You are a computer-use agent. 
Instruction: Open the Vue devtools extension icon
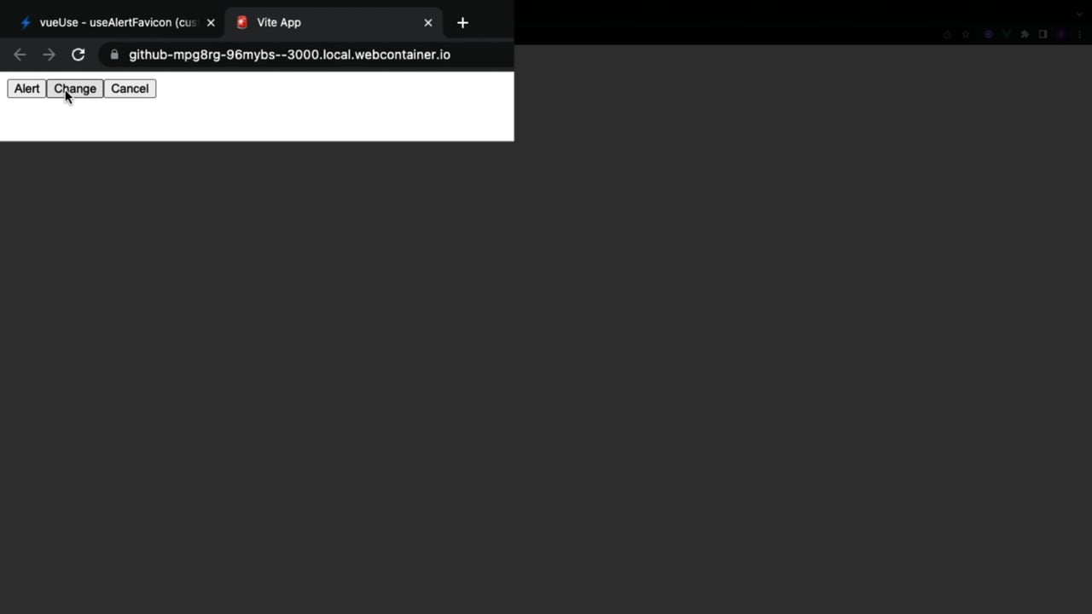1007,35
